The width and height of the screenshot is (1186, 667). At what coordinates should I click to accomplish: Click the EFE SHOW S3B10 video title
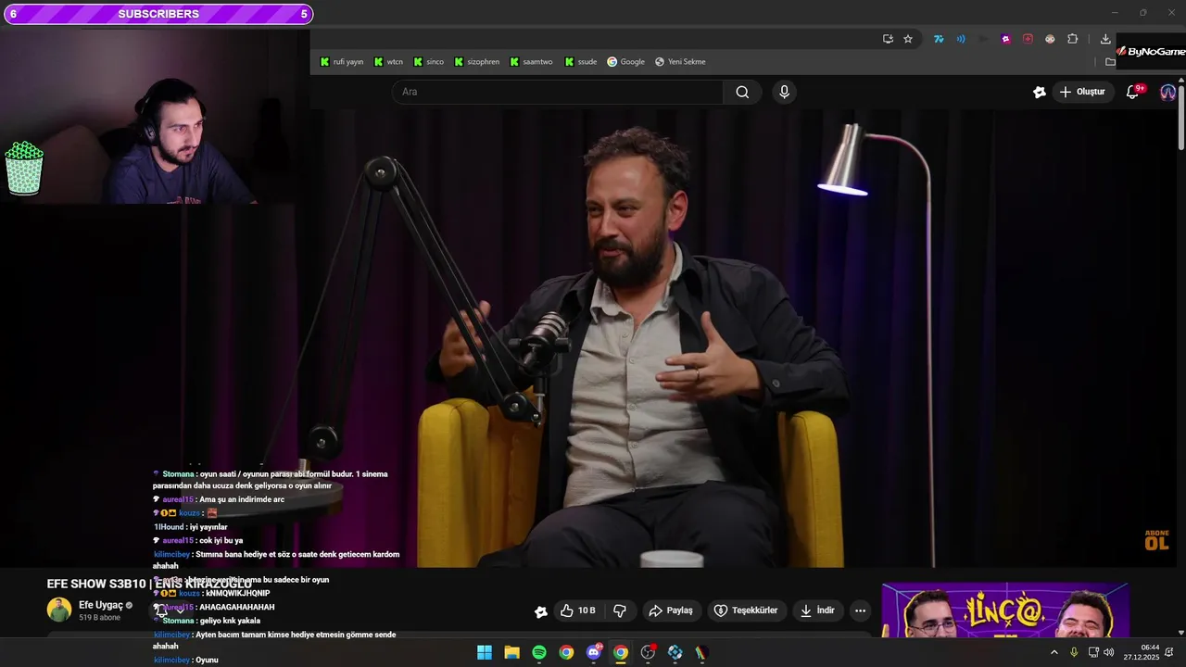pos(148,584)
